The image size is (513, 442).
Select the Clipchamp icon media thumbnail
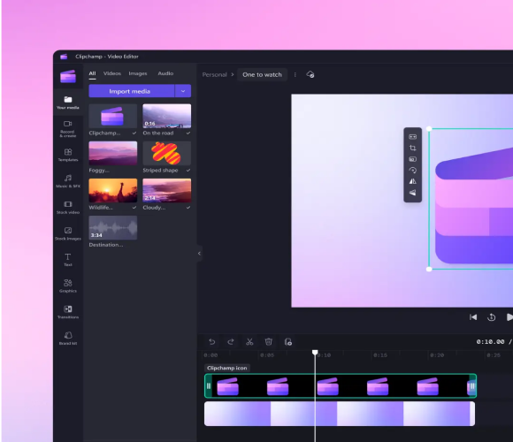(x=113, y=116)
